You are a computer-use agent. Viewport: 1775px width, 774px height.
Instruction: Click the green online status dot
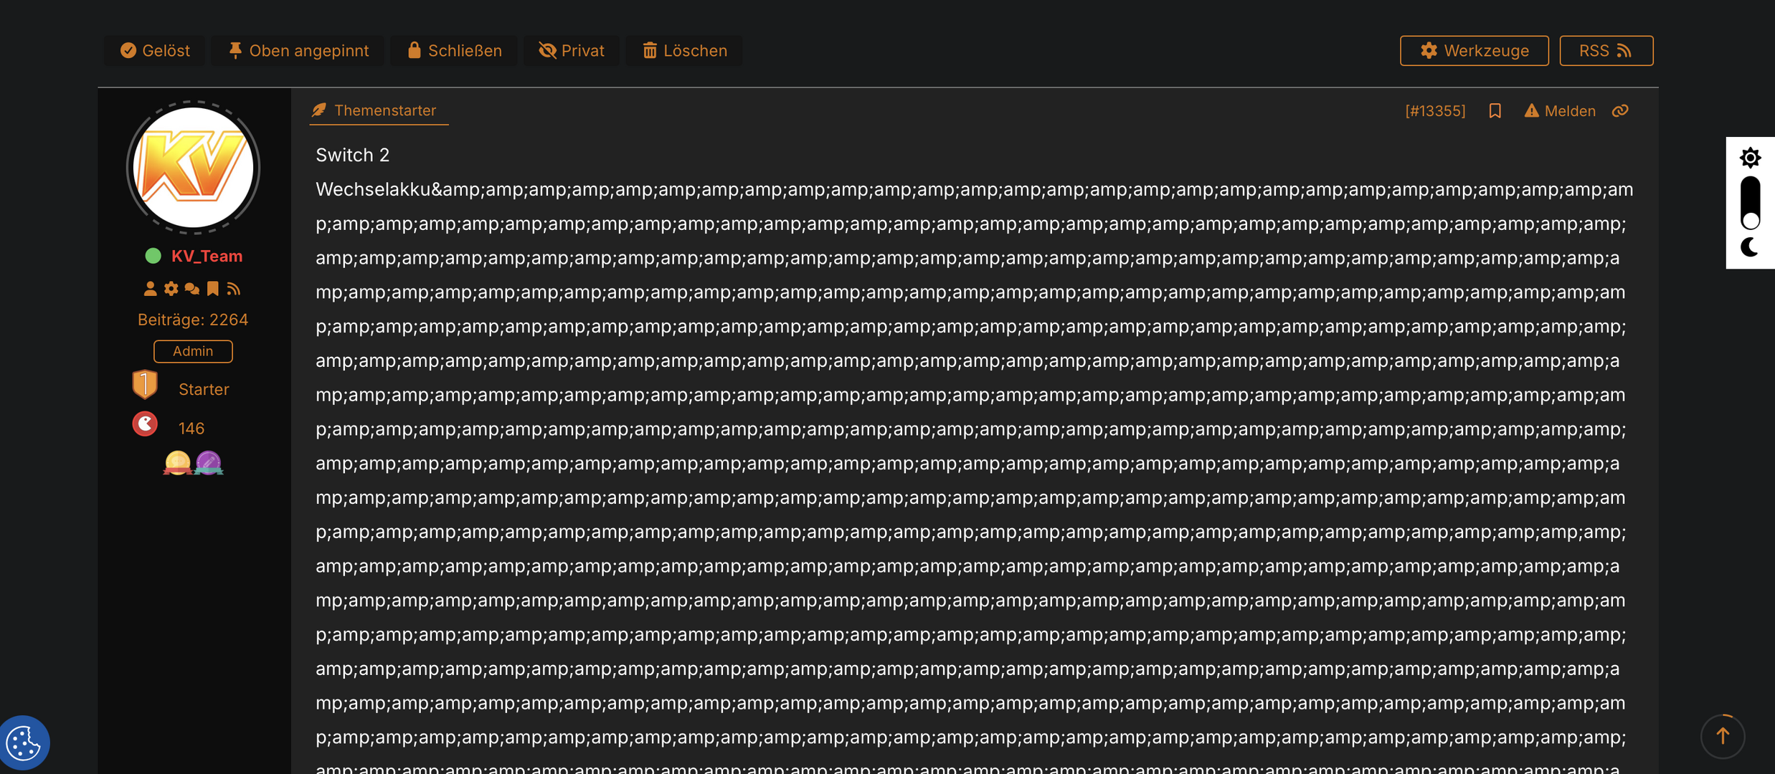(153, 256)
